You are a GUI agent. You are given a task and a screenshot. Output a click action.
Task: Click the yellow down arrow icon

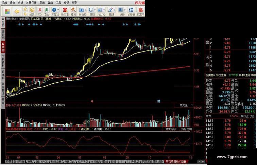pyautogui.click(x=25, y=14)
